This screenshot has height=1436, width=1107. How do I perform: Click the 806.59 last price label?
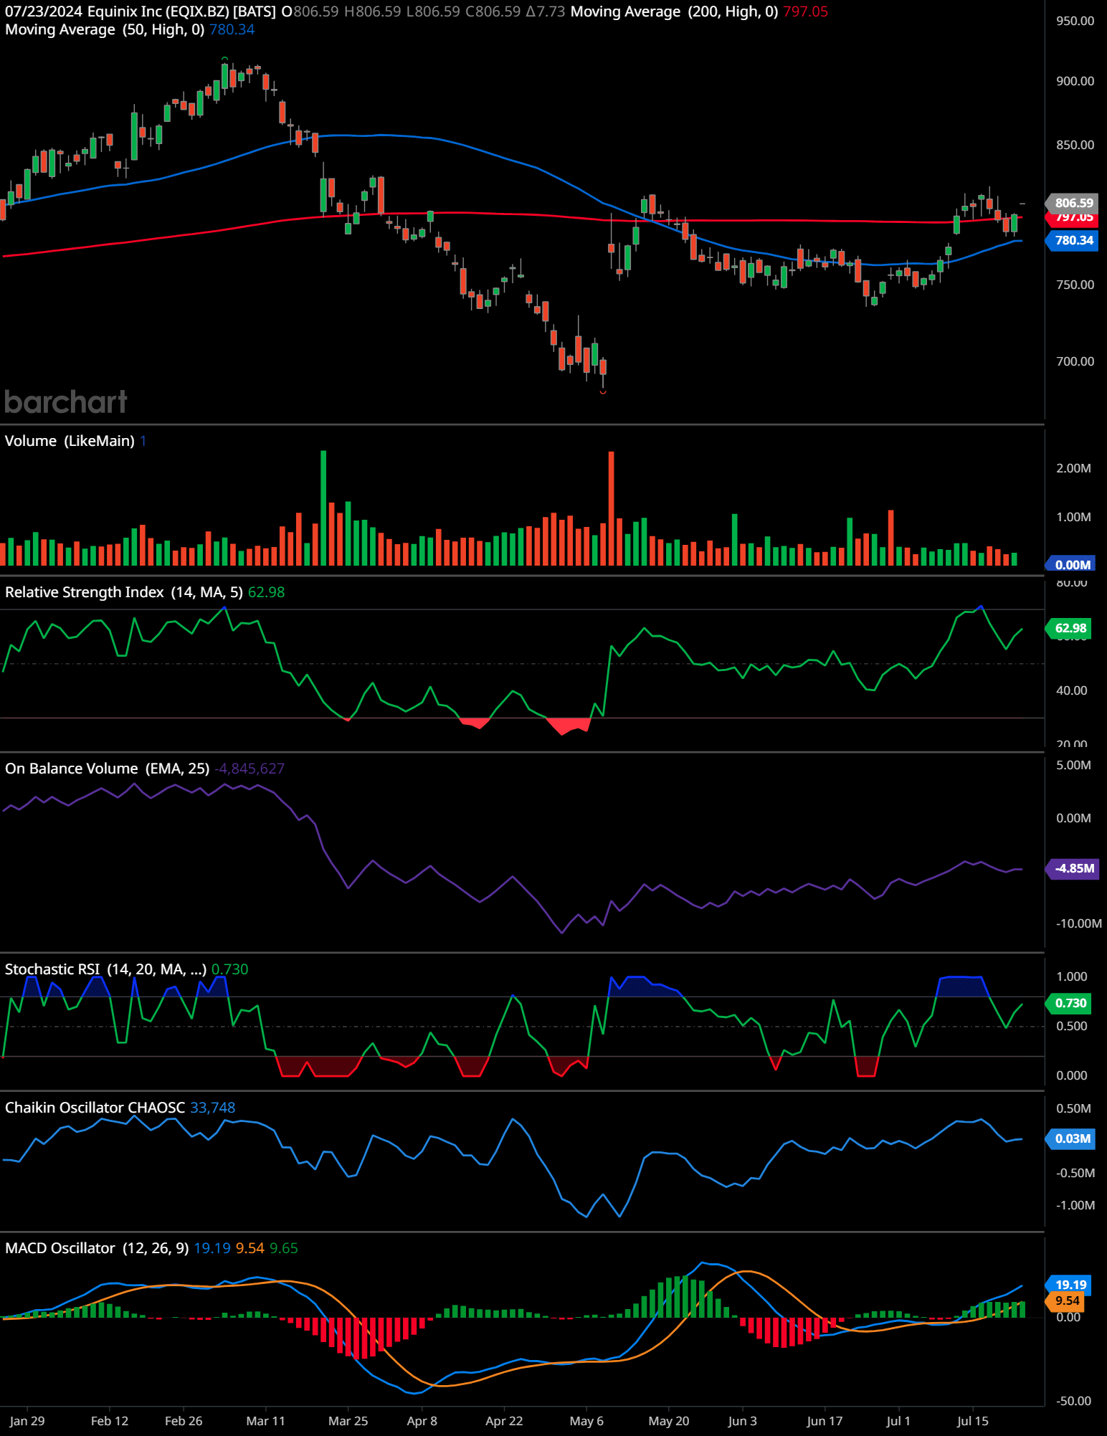click(x=1073, y=203)
